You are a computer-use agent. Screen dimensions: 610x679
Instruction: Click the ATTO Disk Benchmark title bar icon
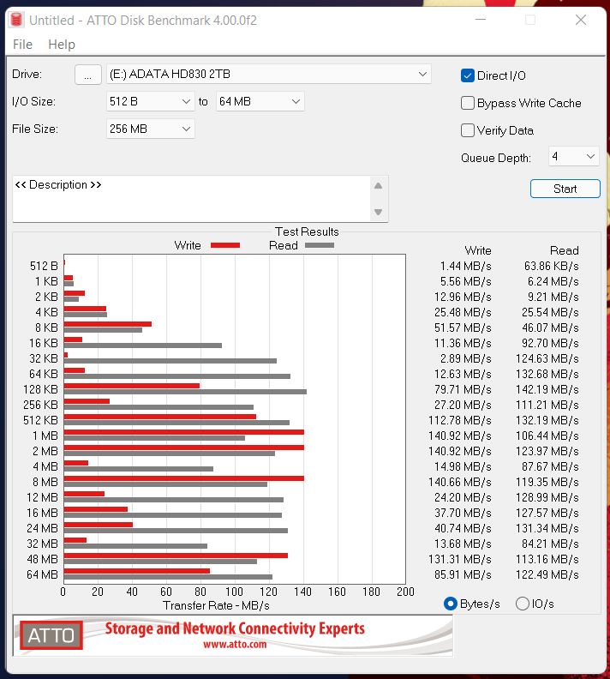[16, 20]
